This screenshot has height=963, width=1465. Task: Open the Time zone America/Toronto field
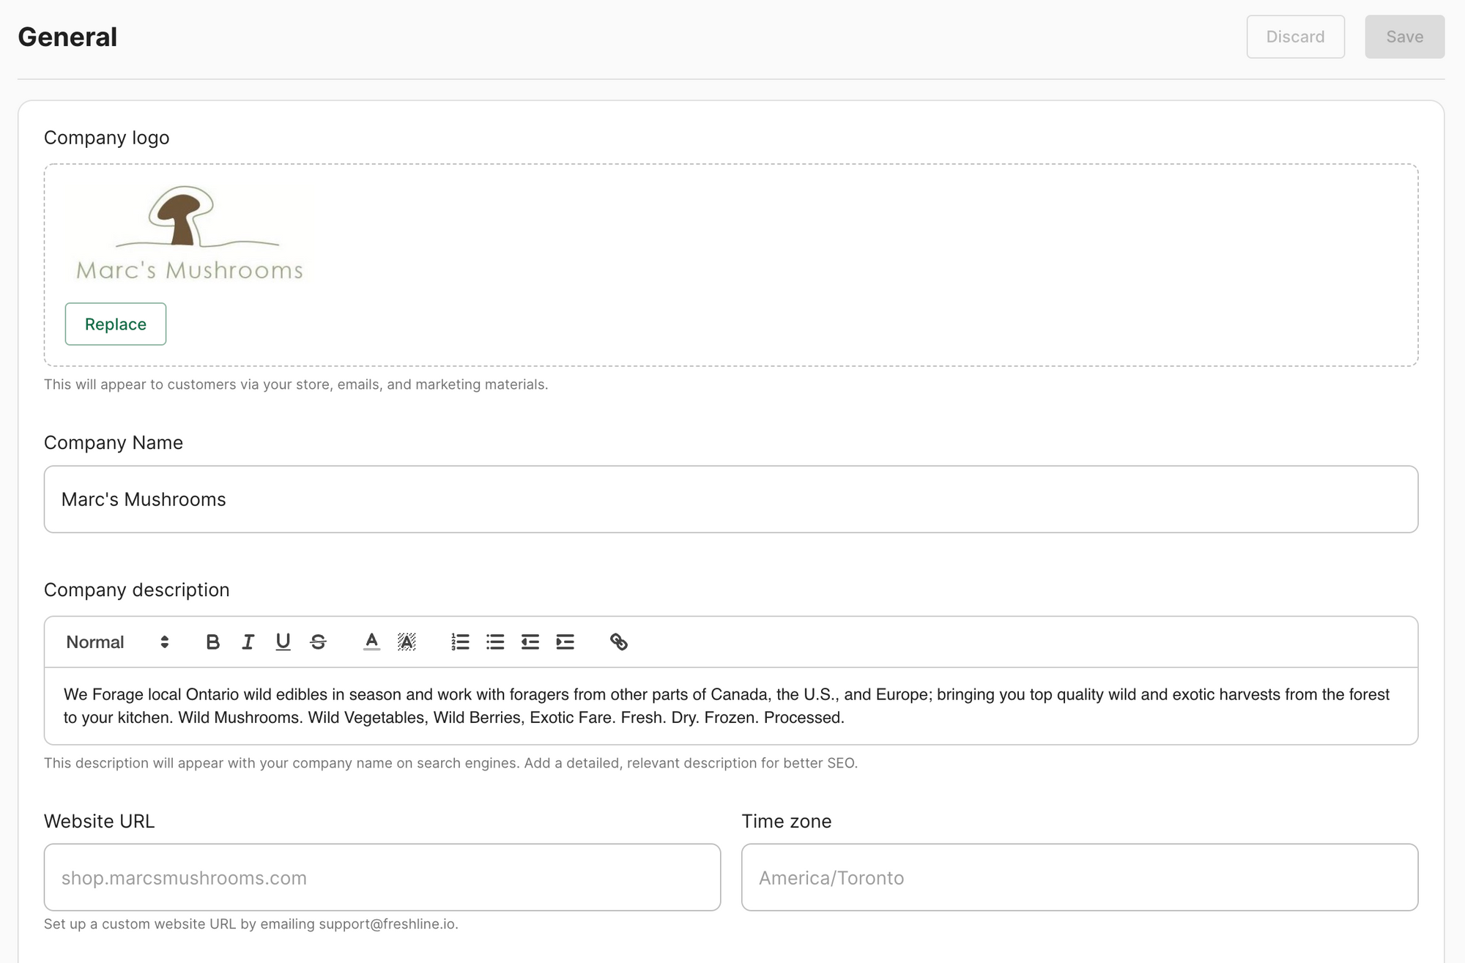(x=1080, y=877)
